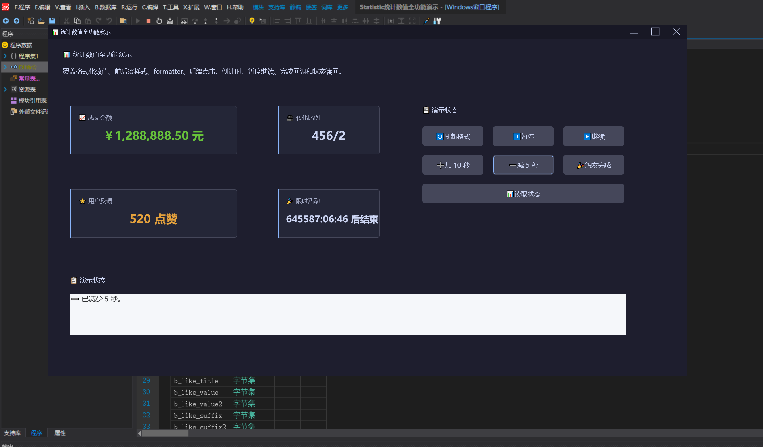Viewport: 763px width, 447px height.
Task: Click the align-top edges toolbar icon
Action: tap(298, 21)
